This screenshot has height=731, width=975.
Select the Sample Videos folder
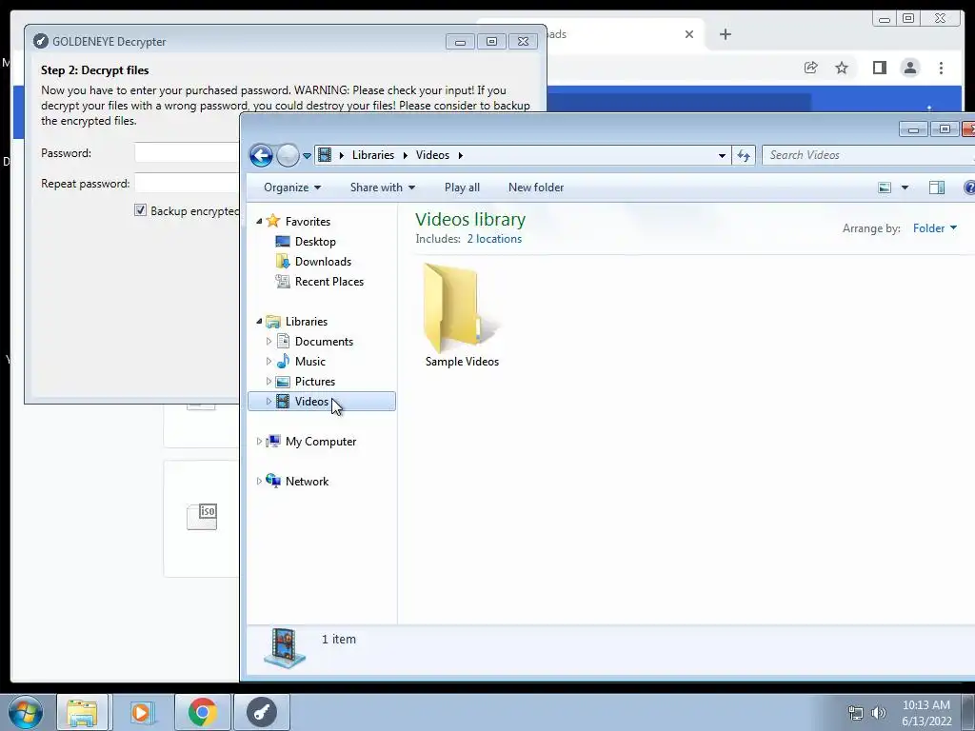click(x=462, y=316)
